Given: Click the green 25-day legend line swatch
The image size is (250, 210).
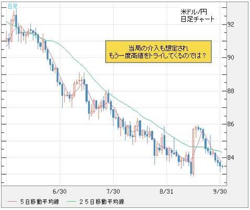Looking at the screenshot, I should click(x=72, y=202).
